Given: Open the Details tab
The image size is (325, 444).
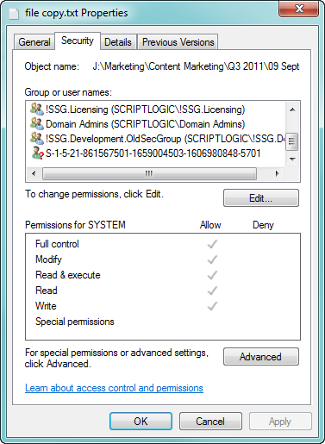Looking at the screenshot, I should pyautogui.click(x=118, y=42).
